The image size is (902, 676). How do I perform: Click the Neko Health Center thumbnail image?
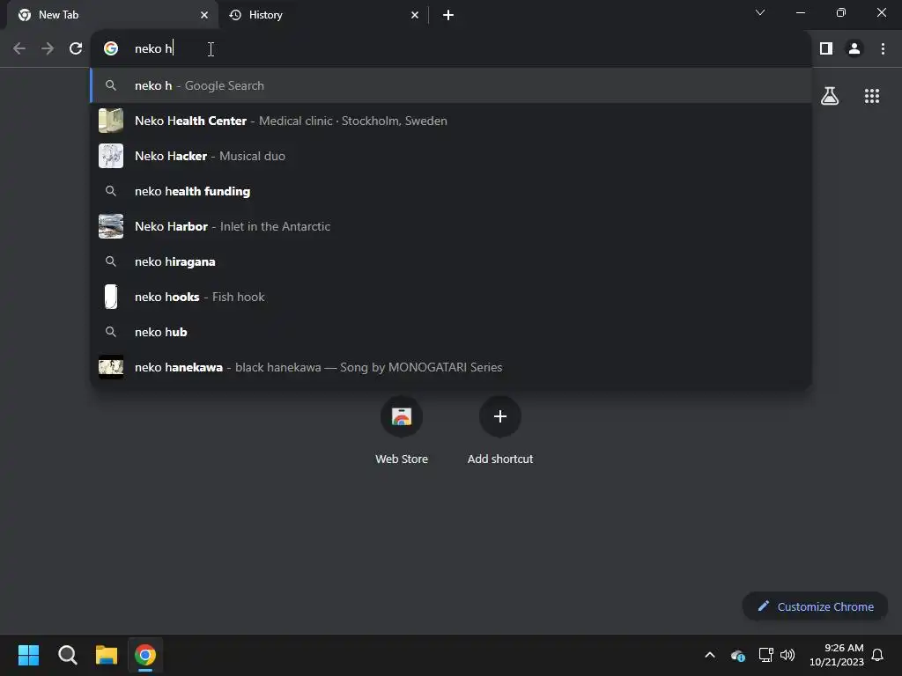pyautogui.click(x=111, y=121)
